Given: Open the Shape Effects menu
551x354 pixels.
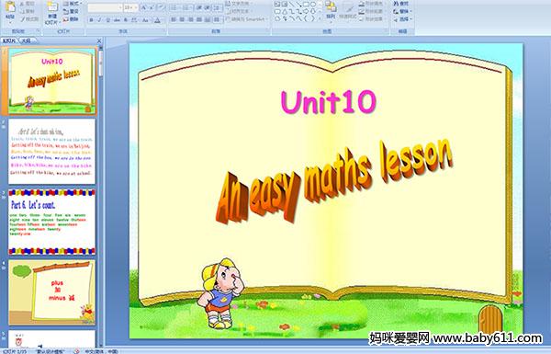Looking at the screenshot, I should point(372,19).
